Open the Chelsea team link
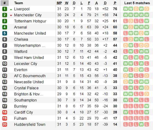The image size is (153, 130). pyautogui.click(x=21, y=39)
